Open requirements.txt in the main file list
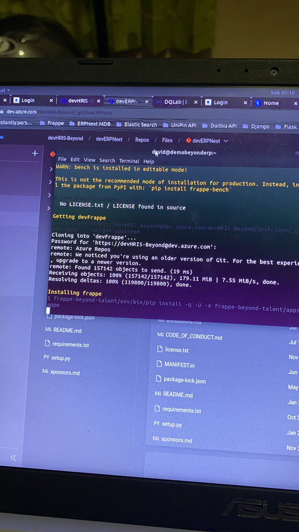Image resolution: width=299 pixels, height=532 pixels. coord(181,410)
